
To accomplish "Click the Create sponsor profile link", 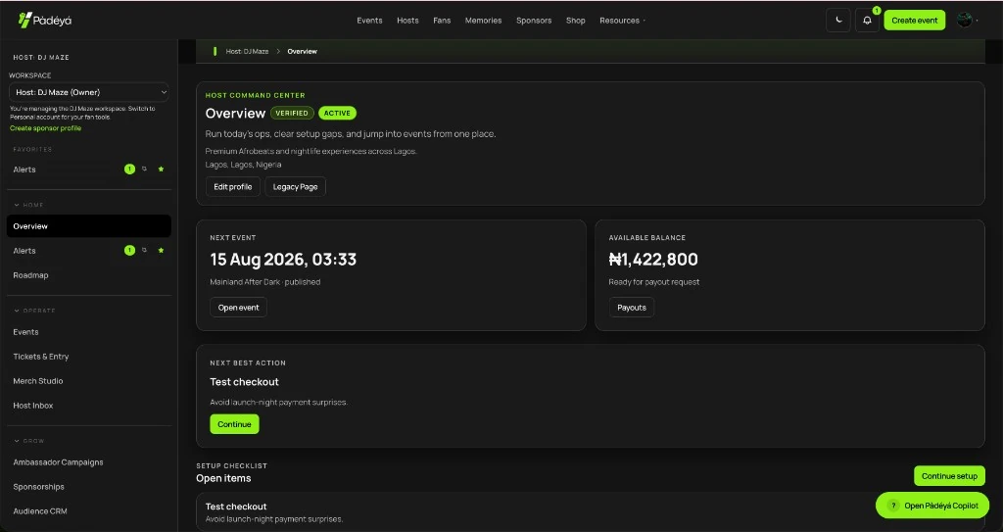I will (x=45, y=128).
